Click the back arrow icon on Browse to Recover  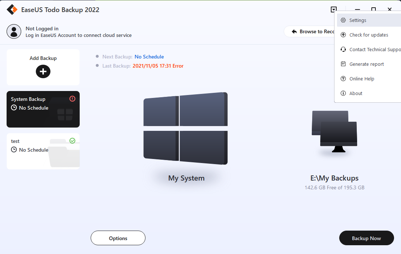tap(294, 31)
